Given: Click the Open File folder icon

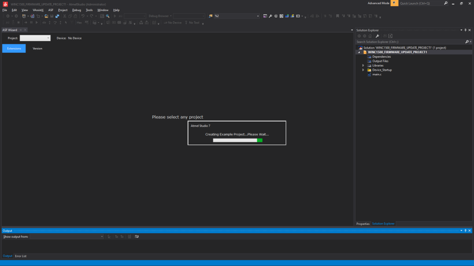Looking at the screenshot, I should [46, 16].
